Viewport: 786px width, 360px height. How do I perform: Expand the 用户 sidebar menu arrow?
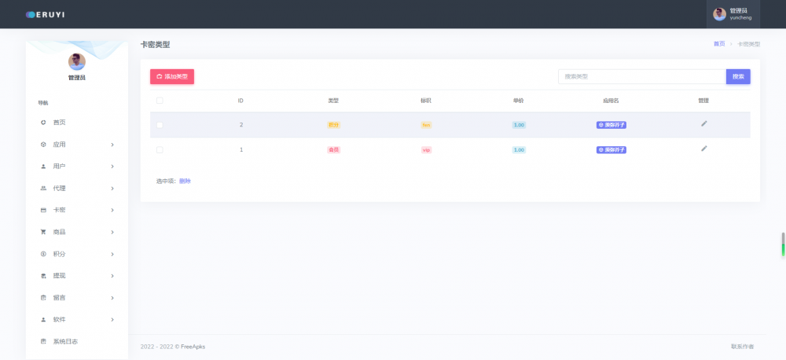point(112,167)
